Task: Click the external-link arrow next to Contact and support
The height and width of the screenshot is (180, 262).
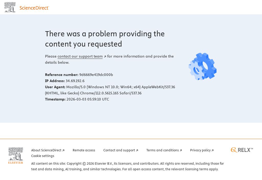Action: pos(137,150)
